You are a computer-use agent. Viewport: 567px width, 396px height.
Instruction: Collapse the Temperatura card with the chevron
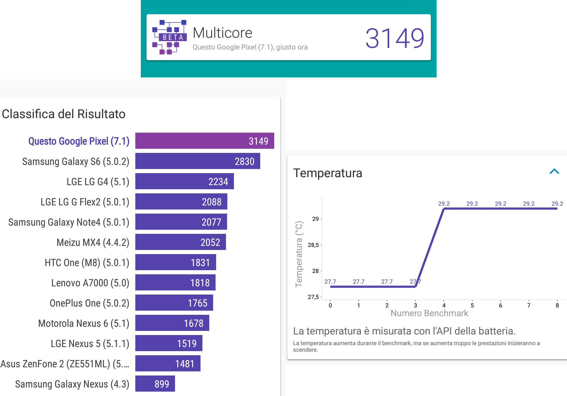pos(554,171)
